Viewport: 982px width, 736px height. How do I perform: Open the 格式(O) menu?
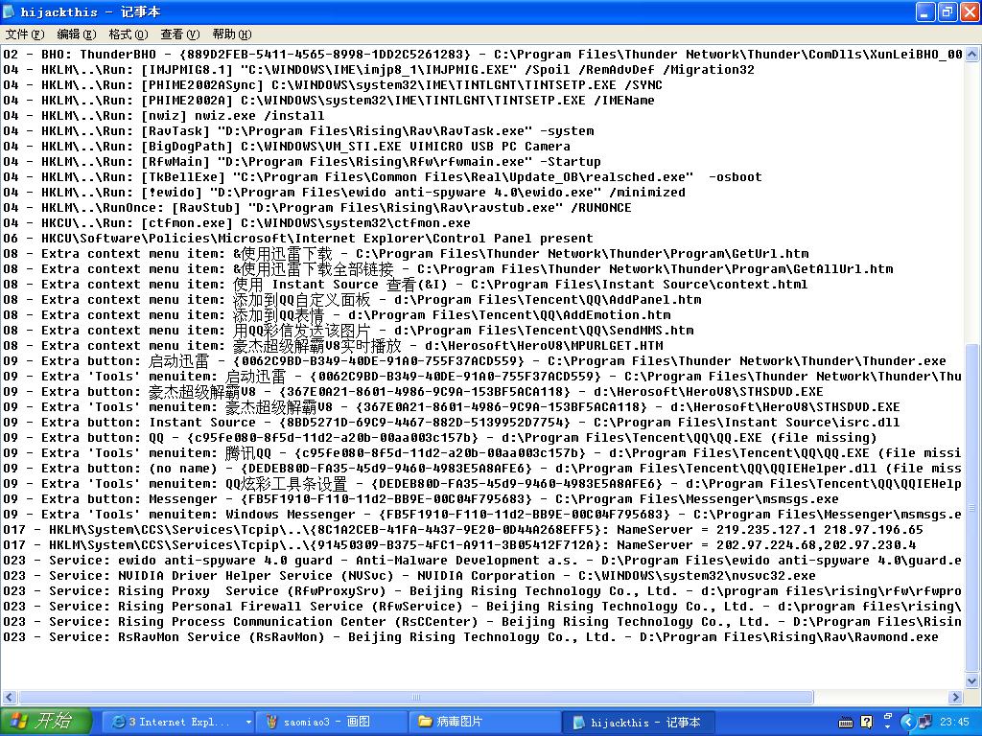pos(129,34)
